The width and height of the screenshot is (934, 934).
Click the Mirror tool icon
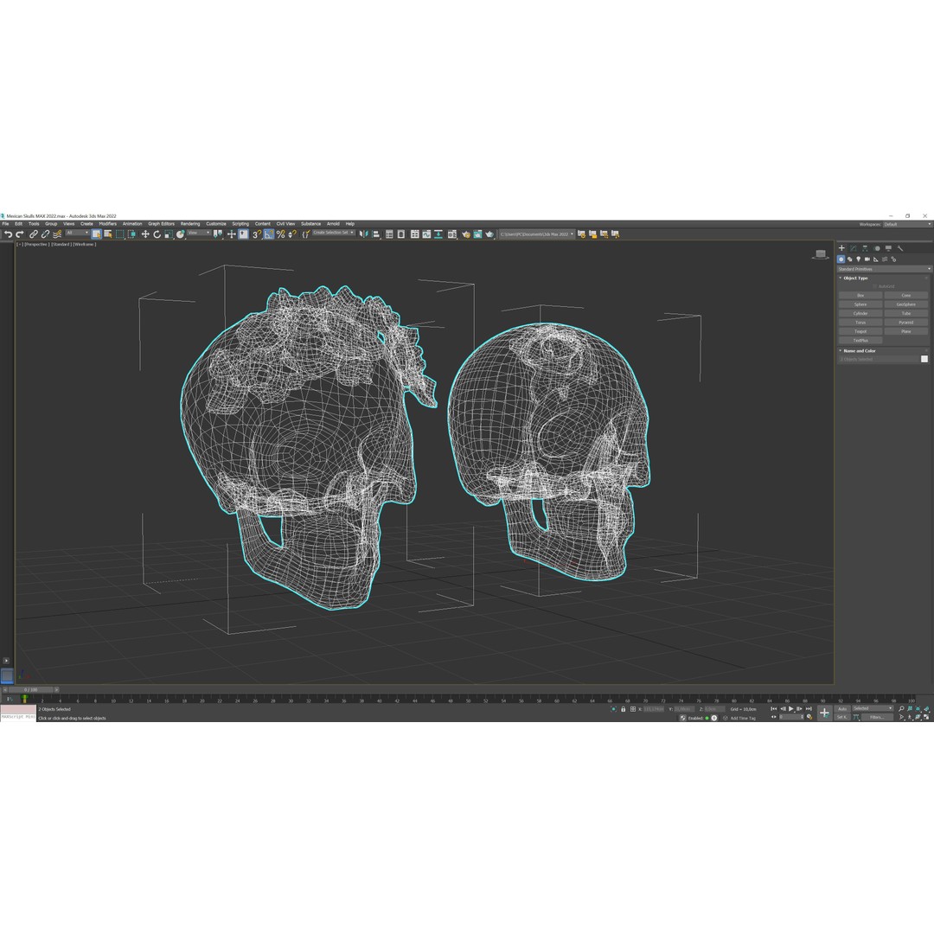pyautogui.click(x=363, y=234)
